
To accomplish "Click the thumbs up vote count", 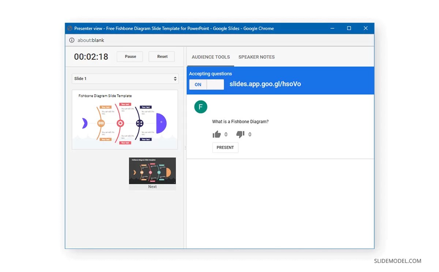I will [x=226, y=135].
